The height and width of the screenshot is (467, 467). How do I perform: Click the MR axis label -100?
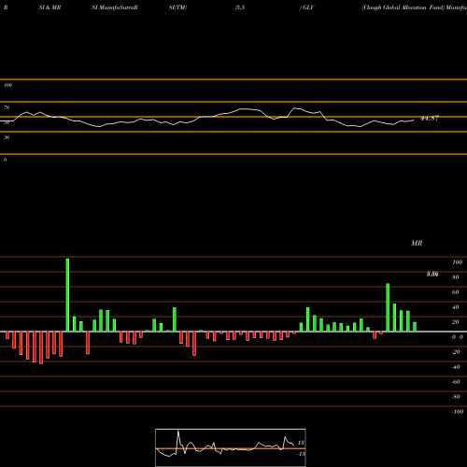[x=458, y=412]
